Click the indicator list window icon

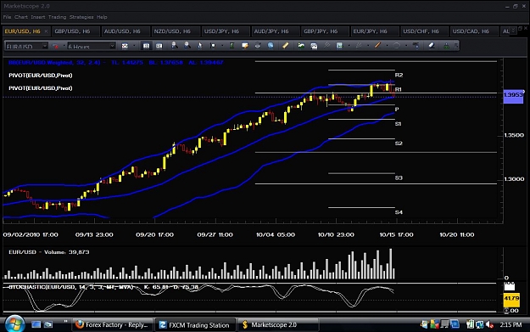tap(314, 45)
